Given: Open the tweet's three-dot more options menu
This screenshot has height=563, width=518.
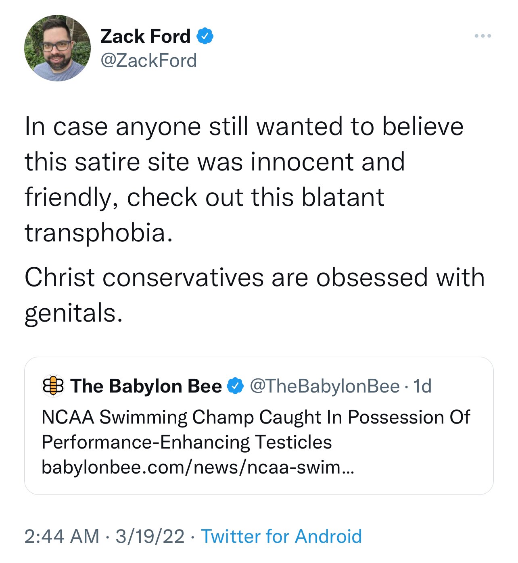Looking at the screenshot, I should [x=482, y=36].
